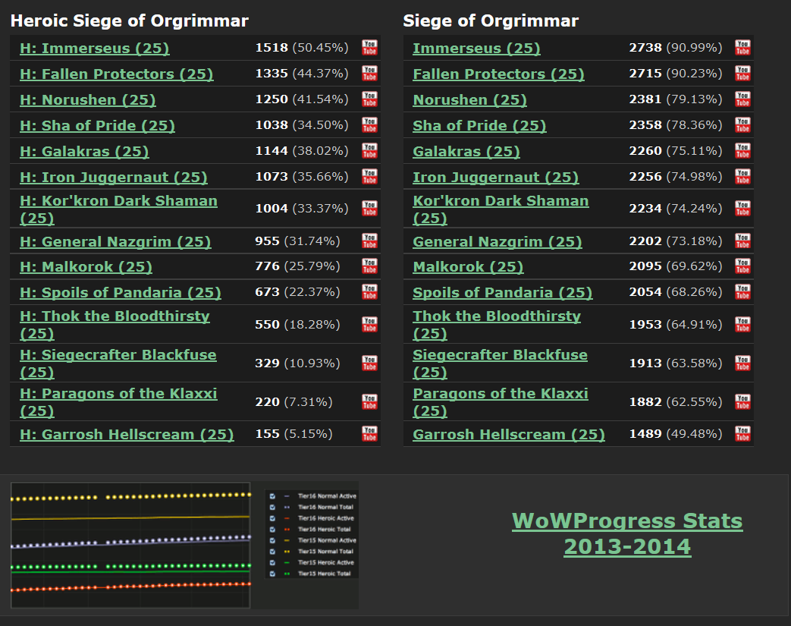Open YouTube video for normal Norushen (25)
Viewport: 791px width, 626px height.
[742, 99]
